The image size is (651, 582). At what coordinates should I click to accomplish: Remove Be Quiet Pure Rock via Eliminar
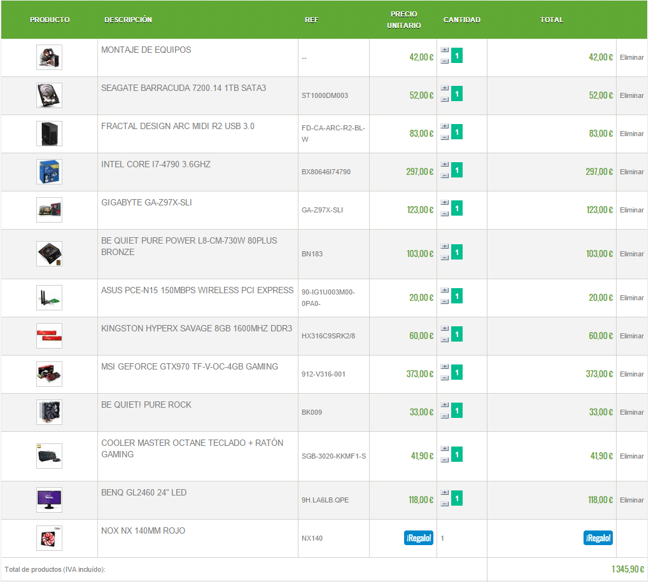pyautogui.click(x=631, y=412)
